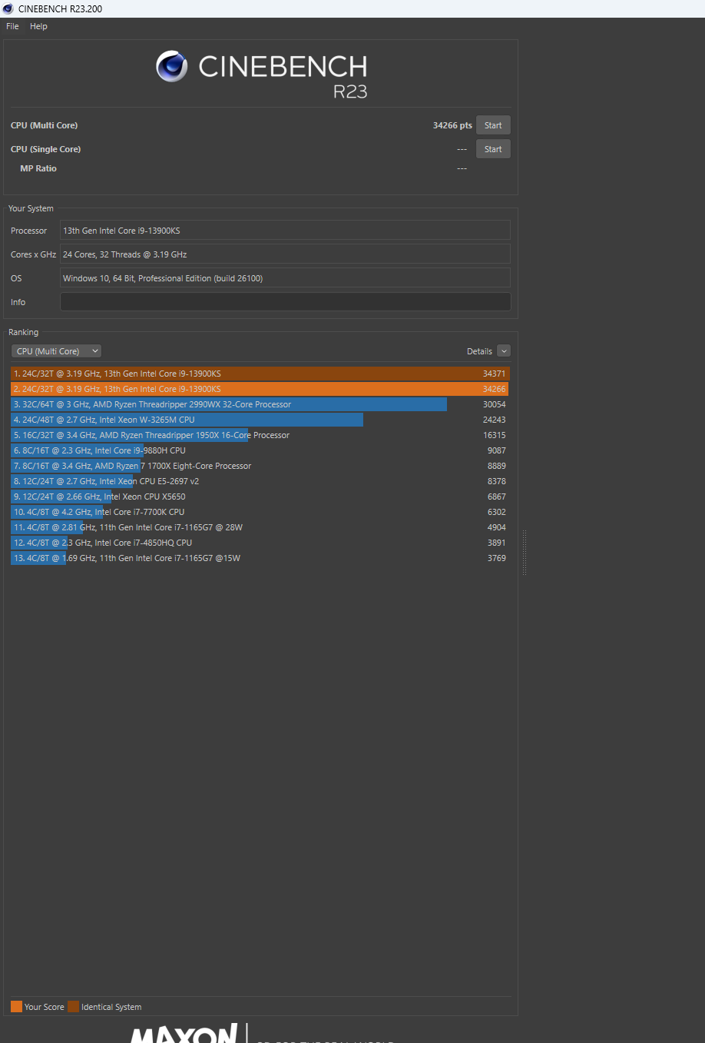This screenshot has width=705, height=1043.
Task: Click the panel splitter handle right of ranking
Action: 525,552
